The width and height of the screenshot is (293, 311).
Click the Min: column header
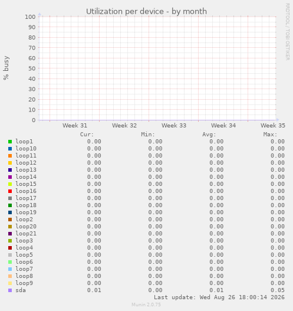coord(148,135)
